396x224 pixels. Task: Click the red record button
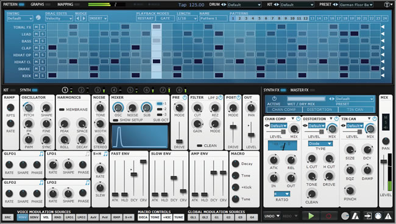(x=328, y=216)
